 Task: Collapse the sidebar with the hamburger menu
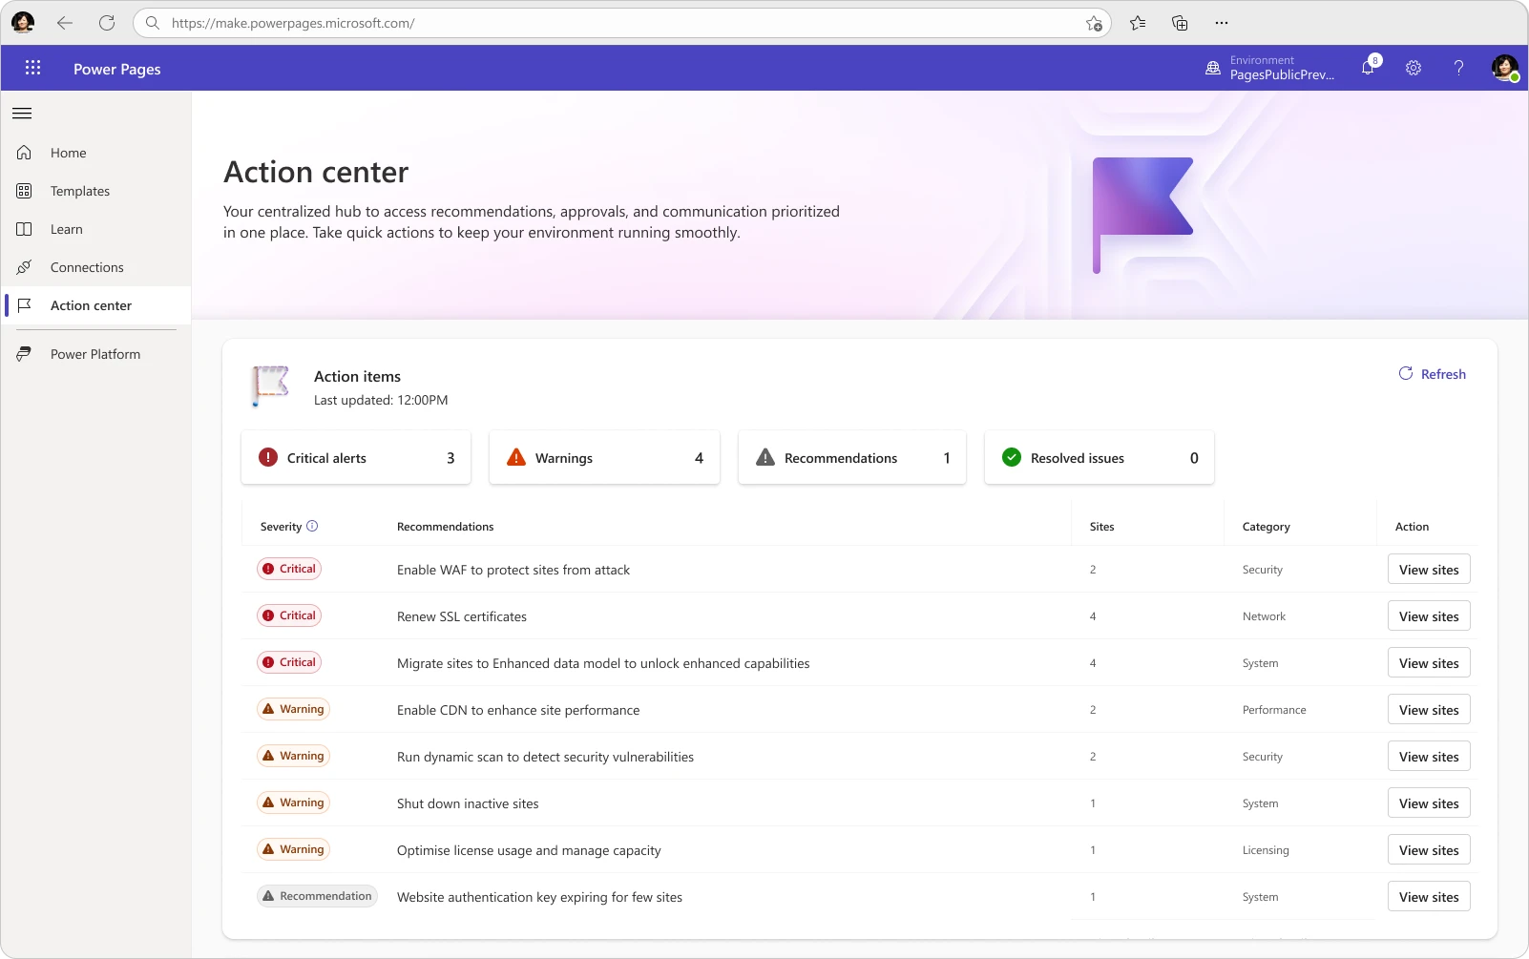coord(22,113)
